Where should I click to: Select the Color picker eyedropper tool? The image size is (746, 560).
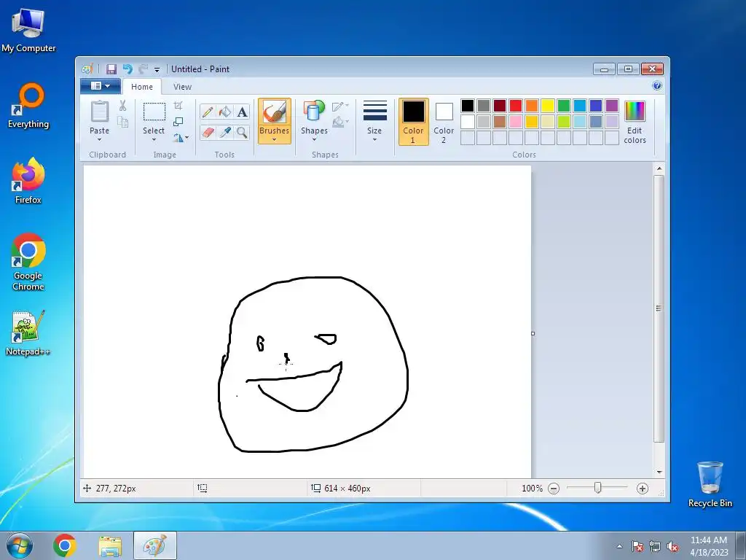click(224, 132)
